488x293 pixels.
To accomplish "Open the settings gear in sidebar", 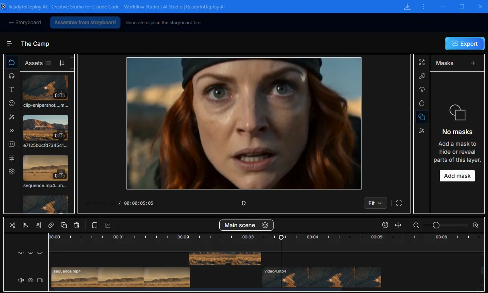I will [12, 171].
